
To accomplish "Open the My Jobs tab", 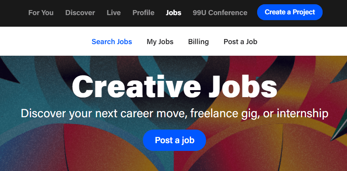I will click(160, 42).
